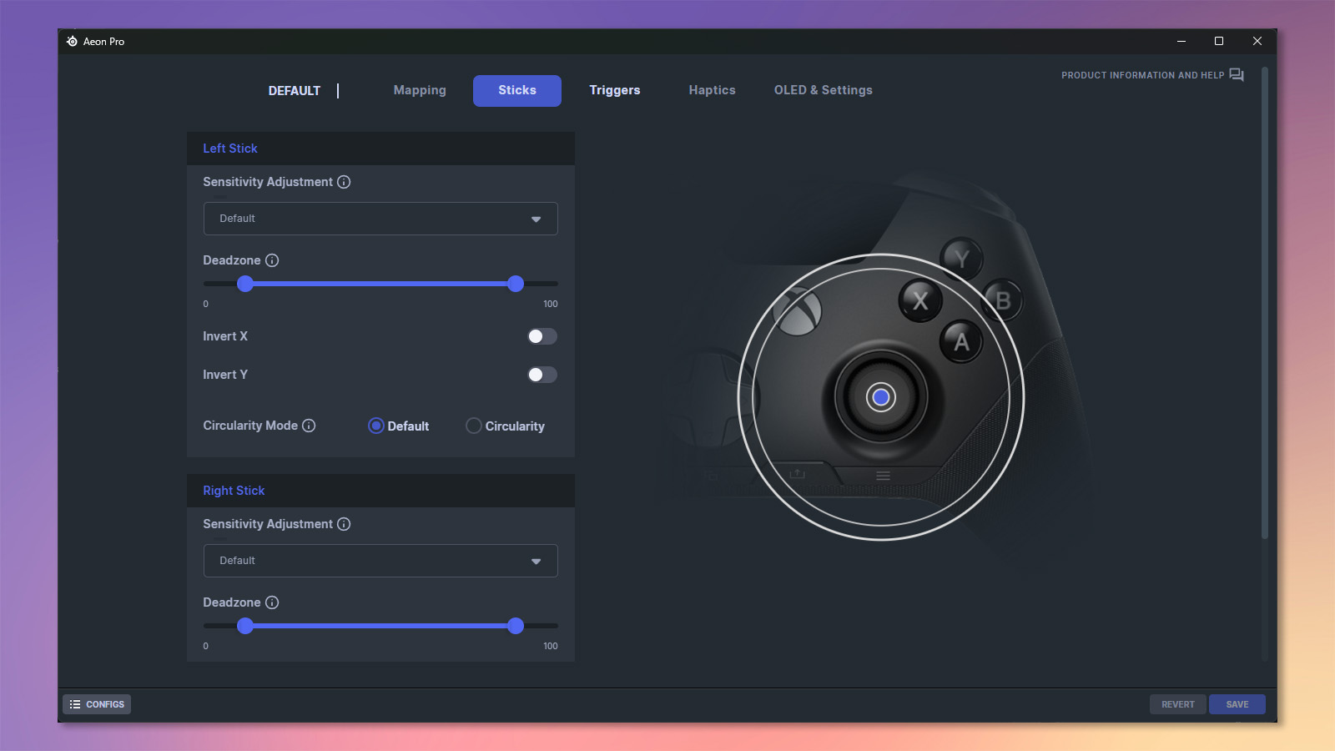Click the Invert Y label
The image size is (1335, 751).
[x=225, y=375]
